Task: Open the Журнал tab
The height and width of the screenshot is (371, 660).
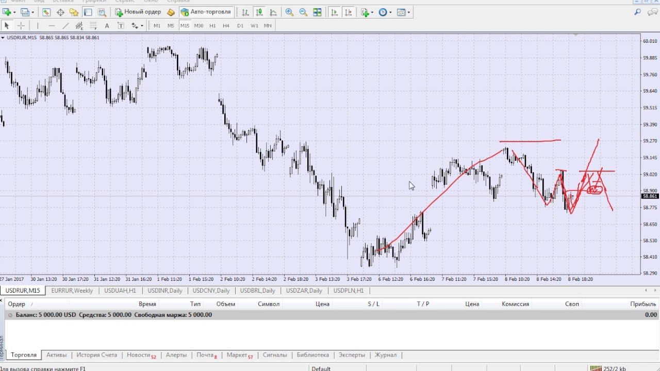Action: coord(386,355)
